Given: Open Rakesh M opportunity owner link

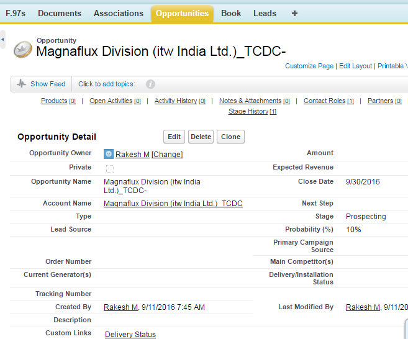Looking at the screenshot, I should pos(132,154).
